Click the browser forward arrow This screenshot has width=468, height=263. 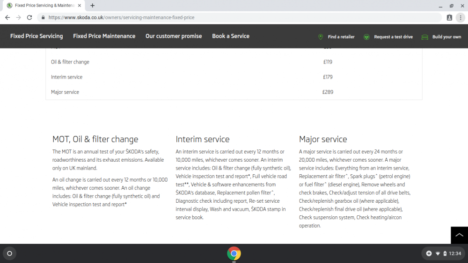click(19, 18)
